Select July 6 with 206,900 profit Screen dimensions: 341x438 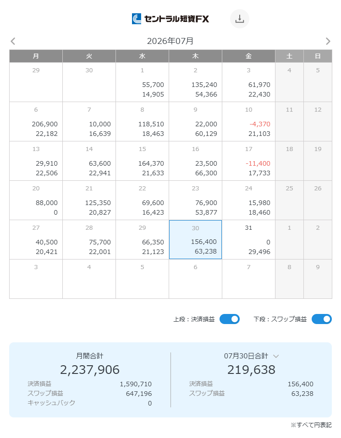(36, 121)
